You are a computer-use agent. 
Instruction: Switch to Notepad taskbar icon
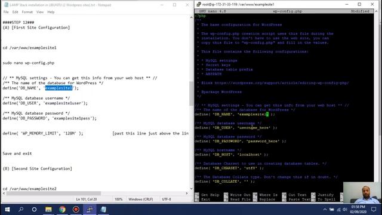pos(103,210)
